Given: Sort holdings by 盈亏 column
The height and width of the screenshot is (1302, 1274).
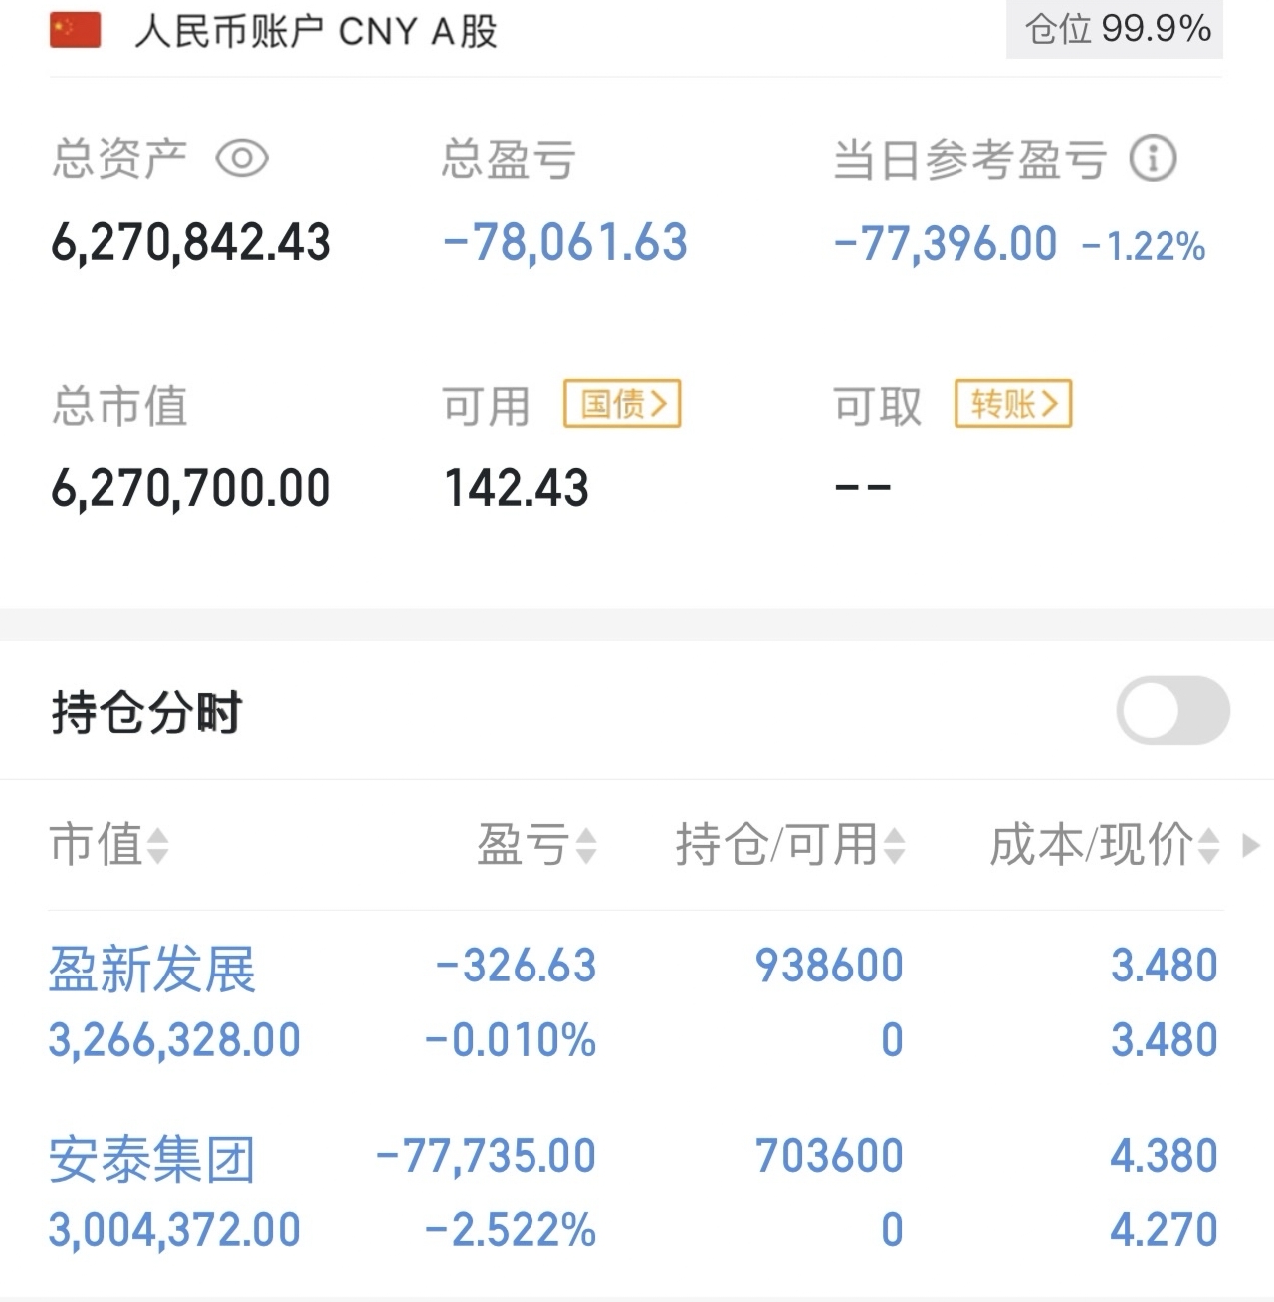Looking at the screenshot, I should (536, 845).
